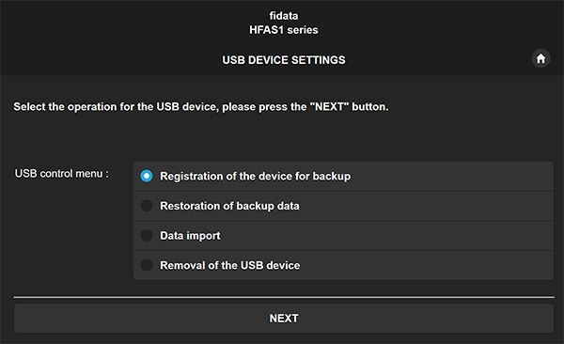The height and width of the screenshot is (344, 564).
Task: Click the 'Registration of the device for backup' label text
Action: pos(255,177)
